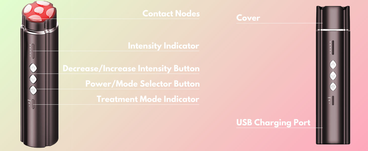Click the black cover cap on right device
The height and width of the screenshot is (151, 368).
pyautogui.click(x=333, y=18)
